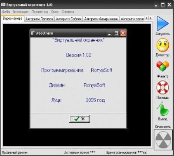Open the Активация menu
174x156 pixels.
(x=20, y=12)
